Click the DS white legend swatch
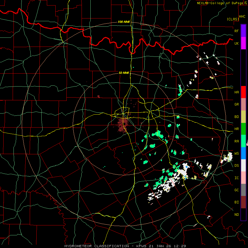248x248 pixels. pos(243,165)
